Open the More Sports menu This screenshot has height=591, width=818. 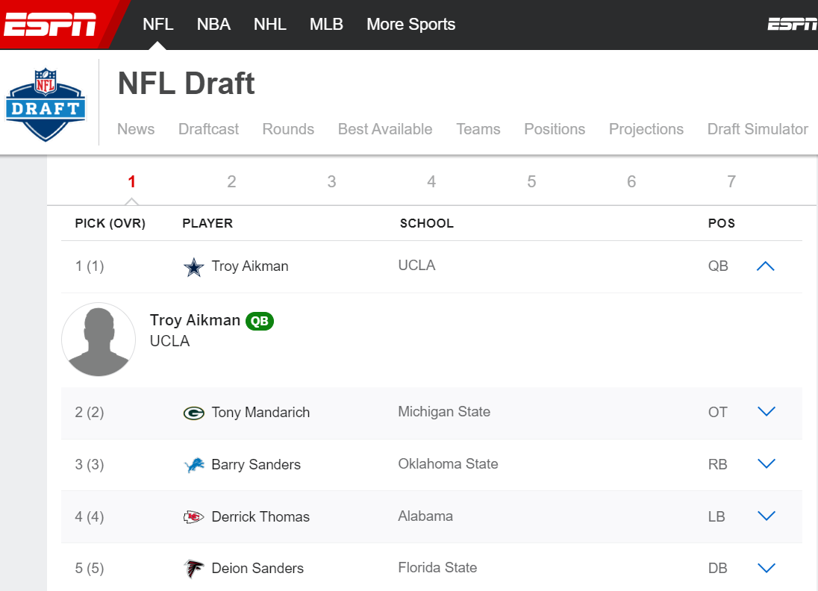[x=410, y=24]
